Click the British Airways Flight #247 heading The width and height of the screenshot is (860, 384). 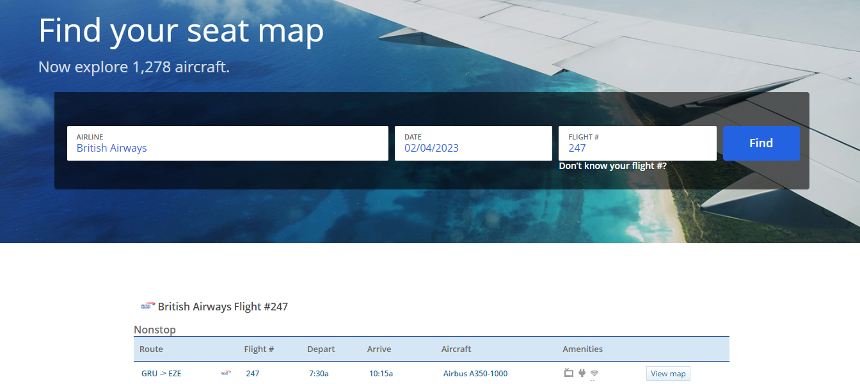223,307
